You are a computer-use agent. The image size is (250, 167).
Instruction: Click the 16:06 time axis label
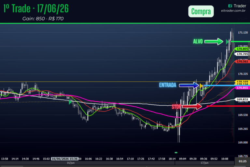pyautogui.click(x=88, y=159)
